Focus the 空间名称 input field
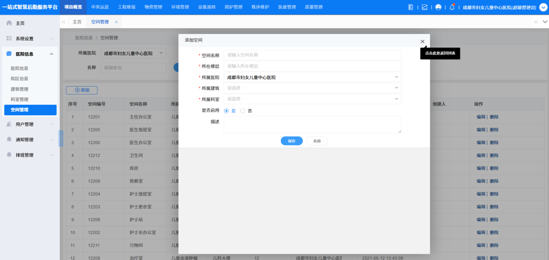This screenshot has height=260, width=549. coord(312,55)
